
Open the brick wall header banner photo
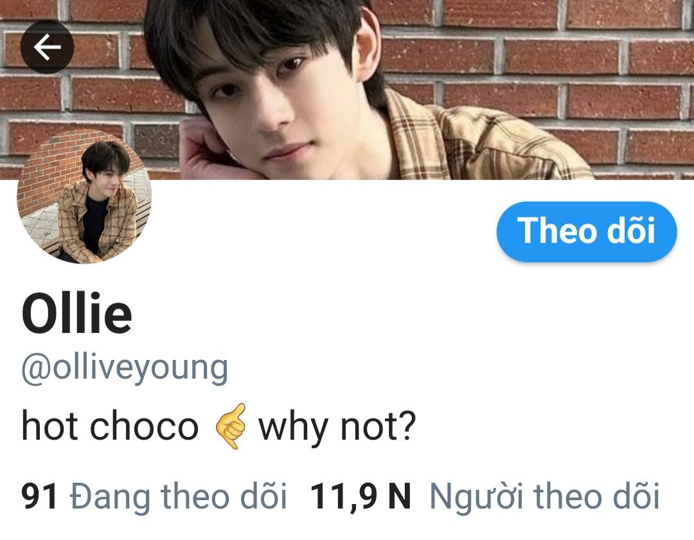click(347, 90)
